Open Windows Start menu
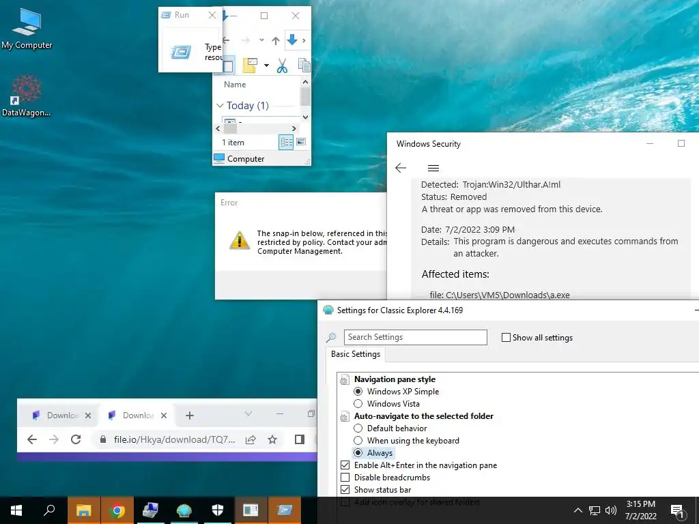This screenshot has width=699, height=524. 16,510
